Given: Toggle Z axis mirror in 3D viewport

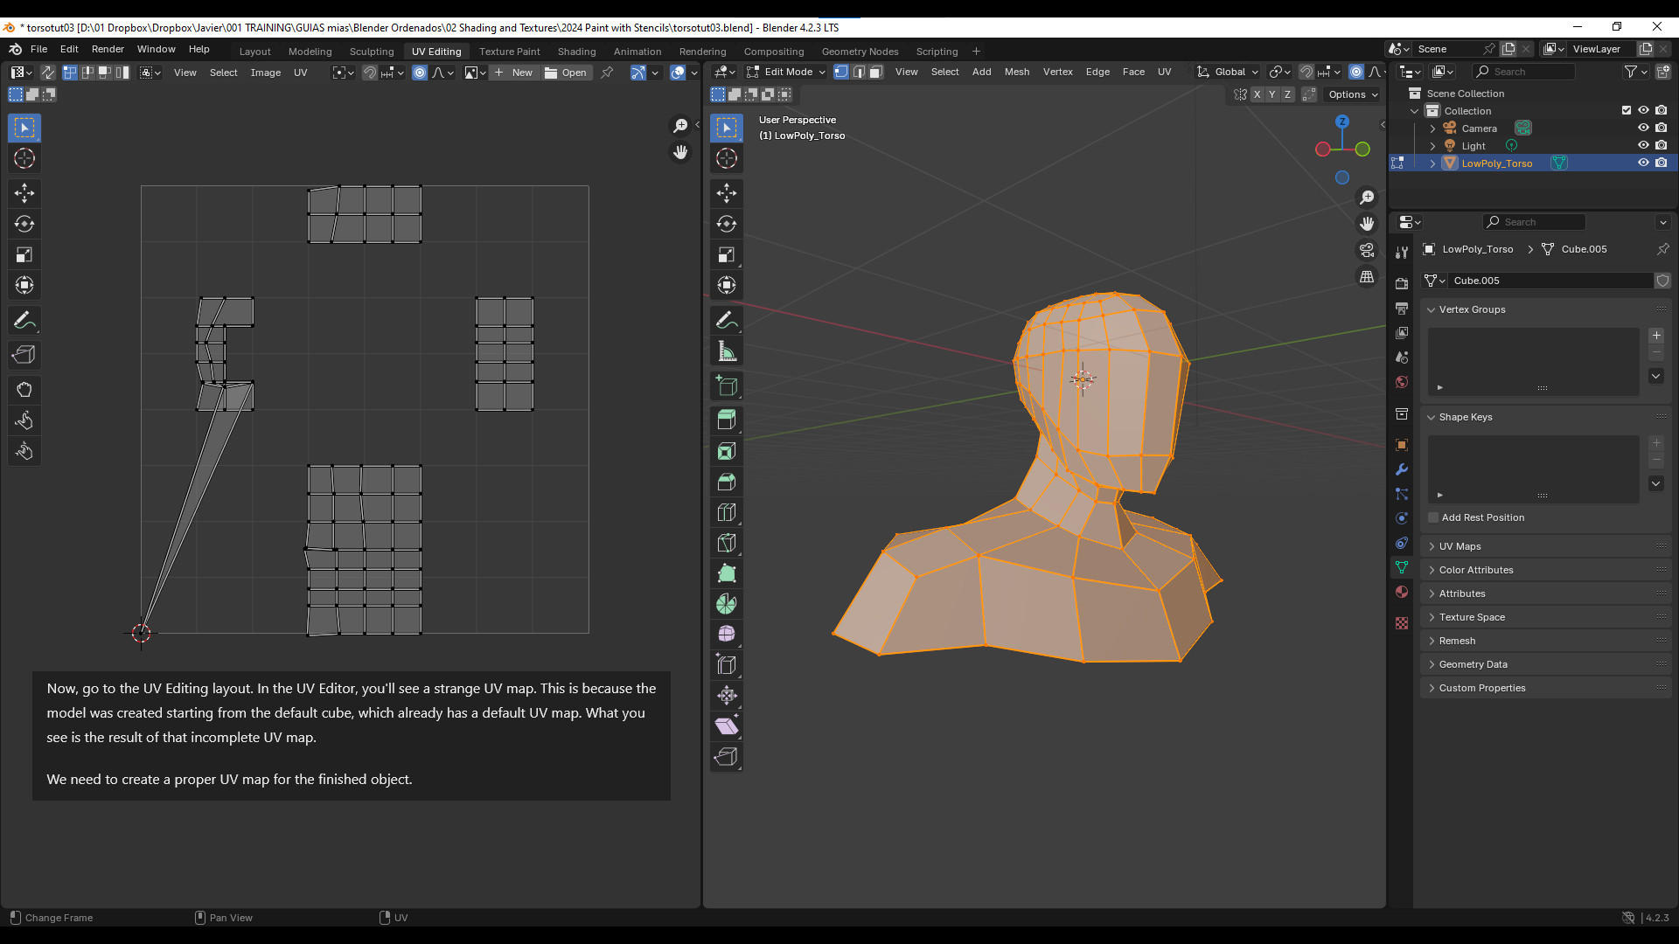Looking at the screenshot, I should [x=1287, y=94].
